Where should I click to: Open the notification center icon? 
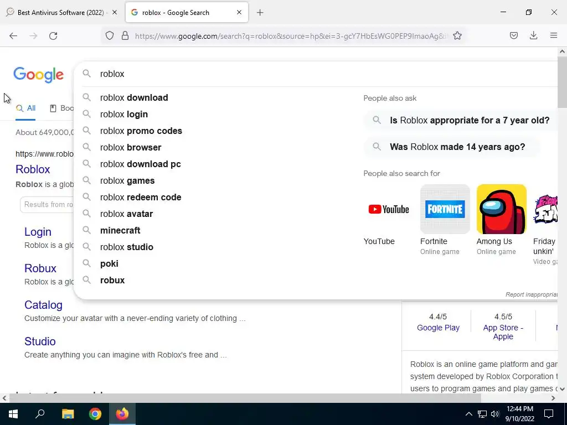click(x=549, y=414)
